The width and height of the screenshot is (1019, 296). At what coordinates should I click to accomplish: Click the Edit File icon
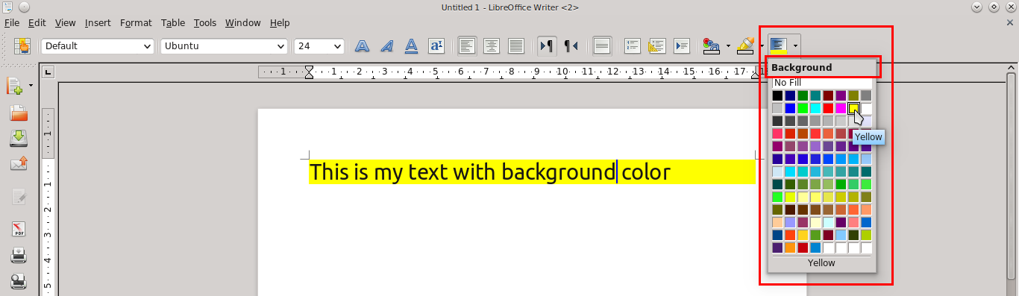pyautogui.click(x=18, y=198)
